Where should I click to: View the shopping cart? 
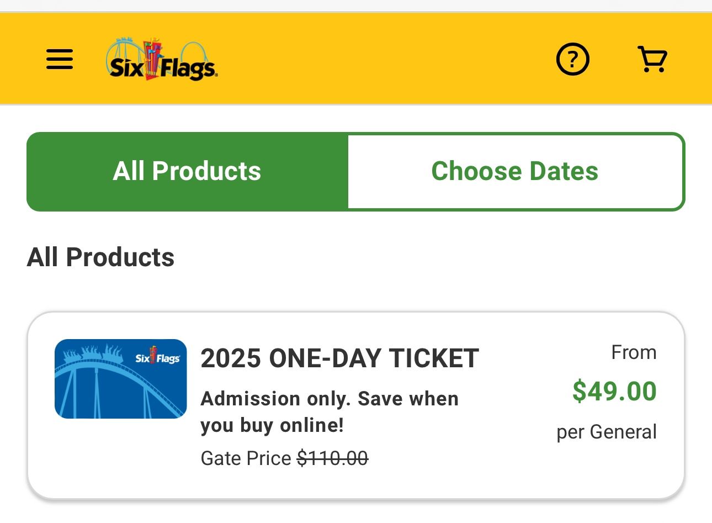(652, 59)
